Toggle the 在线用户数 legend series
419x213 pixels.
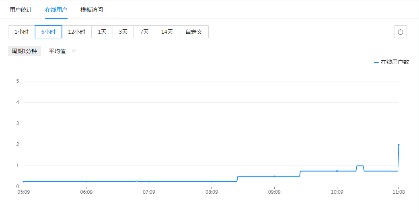click(391, 62)
